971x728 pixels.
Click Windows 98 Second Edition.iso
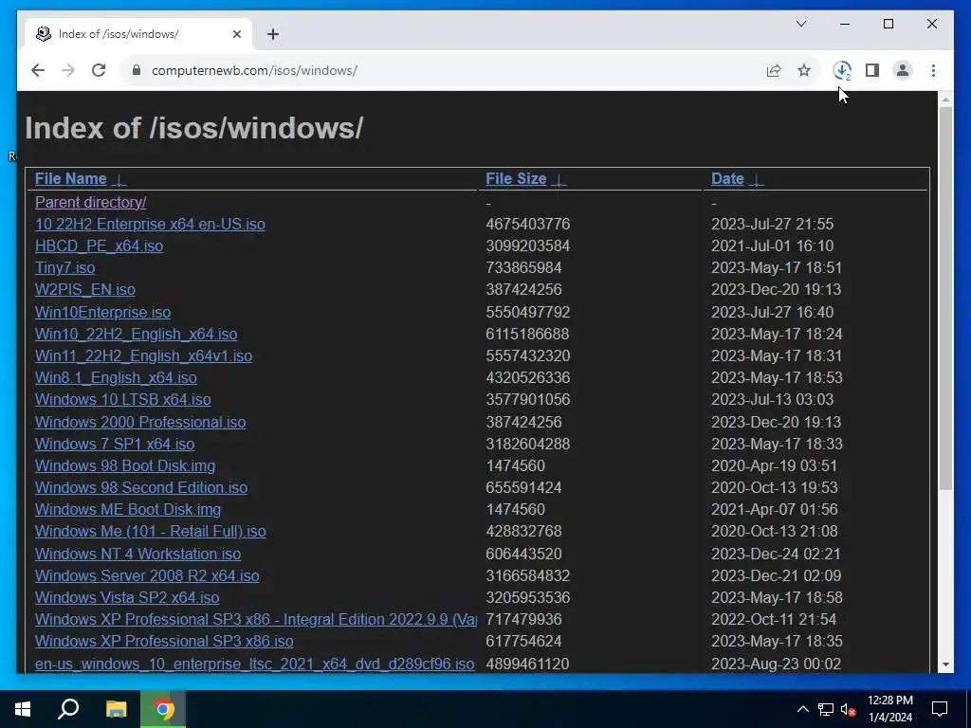[141, 487]
